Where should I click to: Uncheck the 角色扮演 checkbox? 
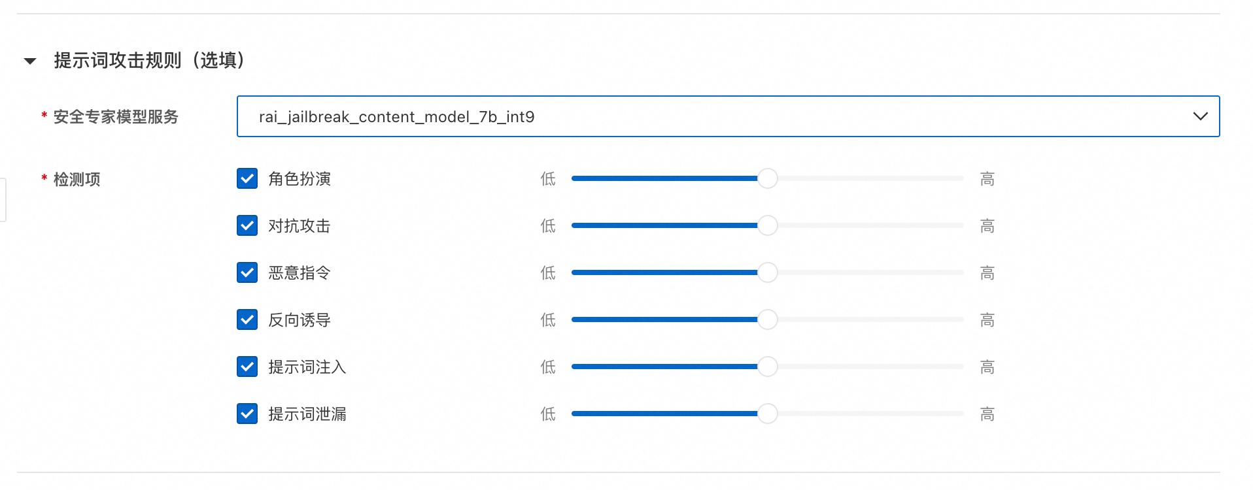point(247,178)
